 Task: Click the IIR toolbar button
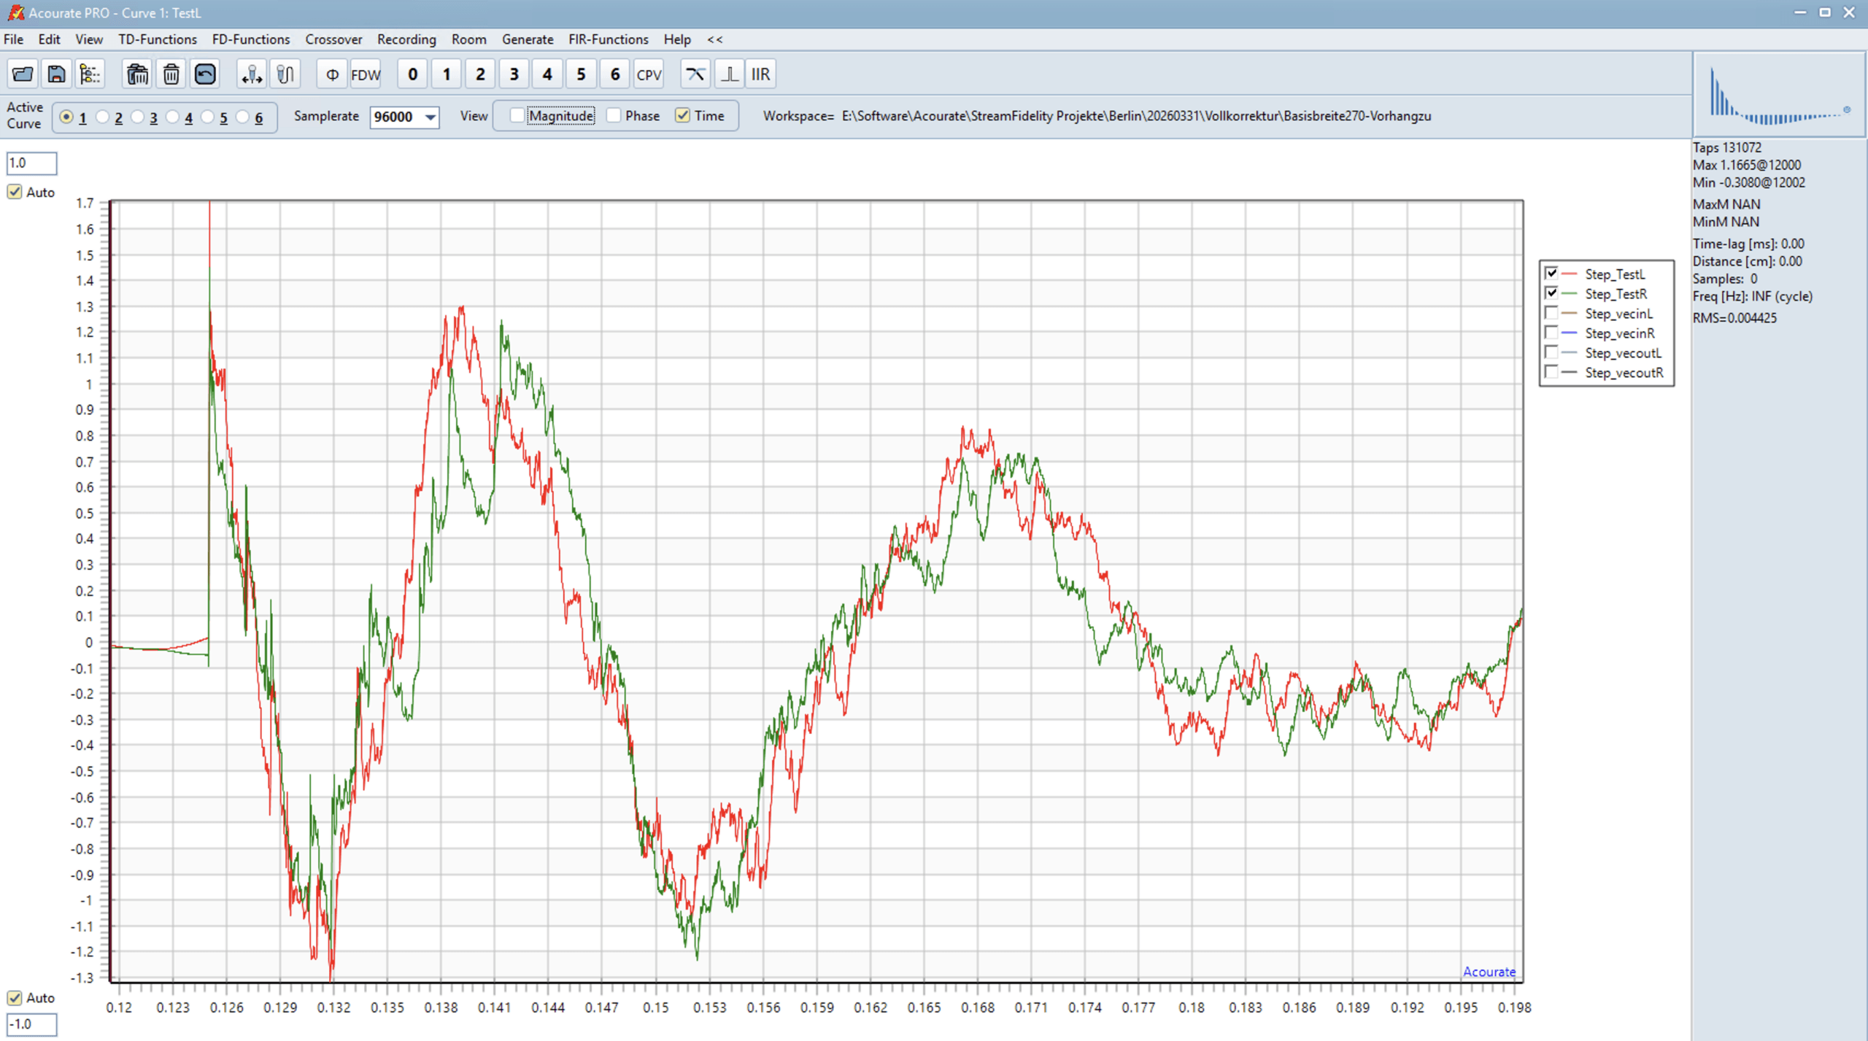coord(760,74)
